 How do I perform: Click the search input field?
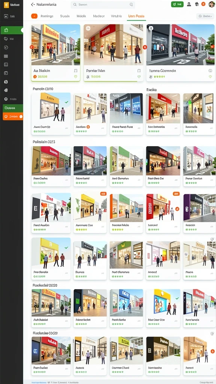pos(103,4)
